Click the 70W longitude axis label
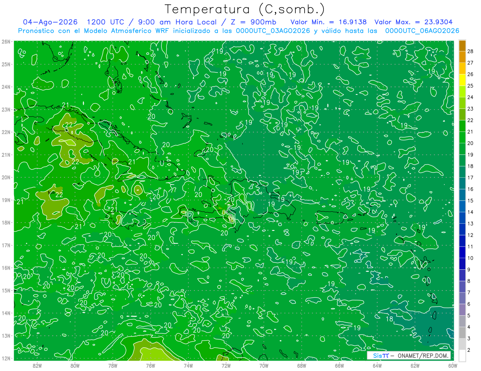The width and height of the screenshot is (481, 371). coord(264,365)
